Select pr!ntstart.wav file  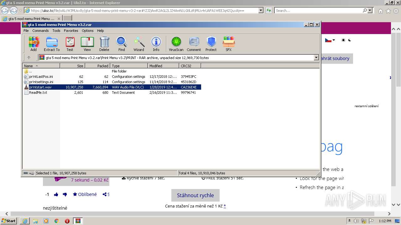point(112,87)
